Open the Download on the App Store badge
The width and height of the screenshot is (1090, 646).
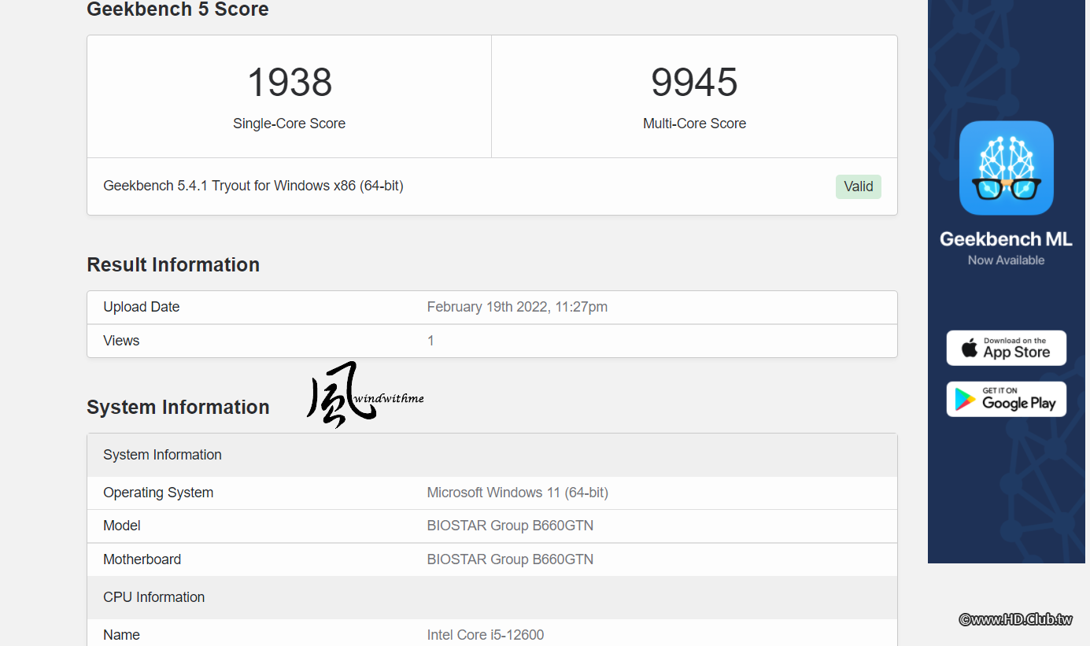pos(1006,348)
